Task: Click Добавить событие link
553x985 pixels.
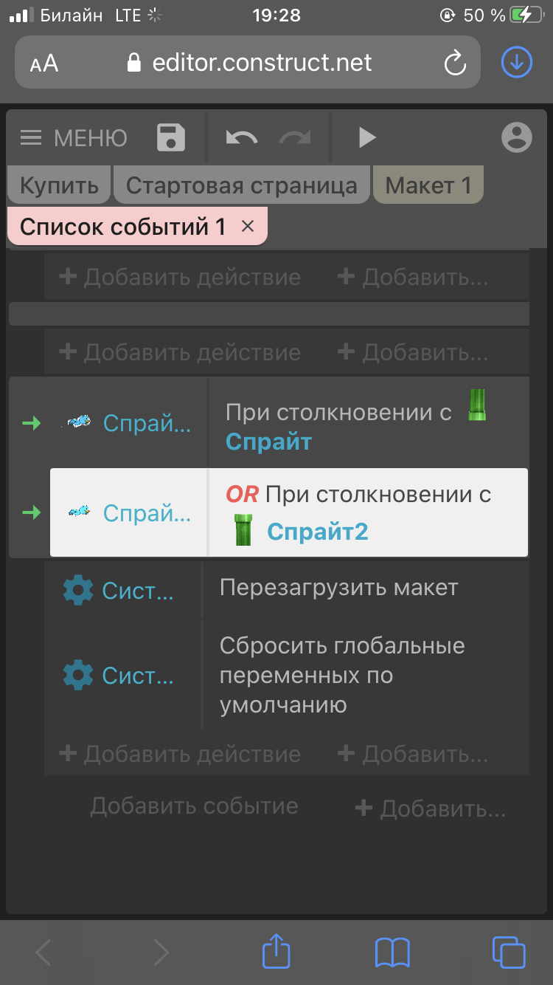Action: pyautogui.click(x=194, y=806)
